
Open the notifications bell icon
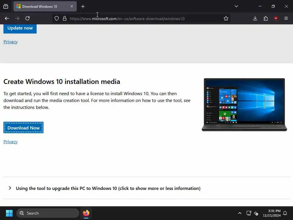click(285, 213)
